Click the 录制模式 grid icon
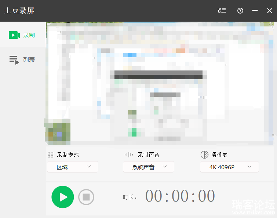Image resolution: width=277 pixels, height=218 pixels. click(50, 155)
